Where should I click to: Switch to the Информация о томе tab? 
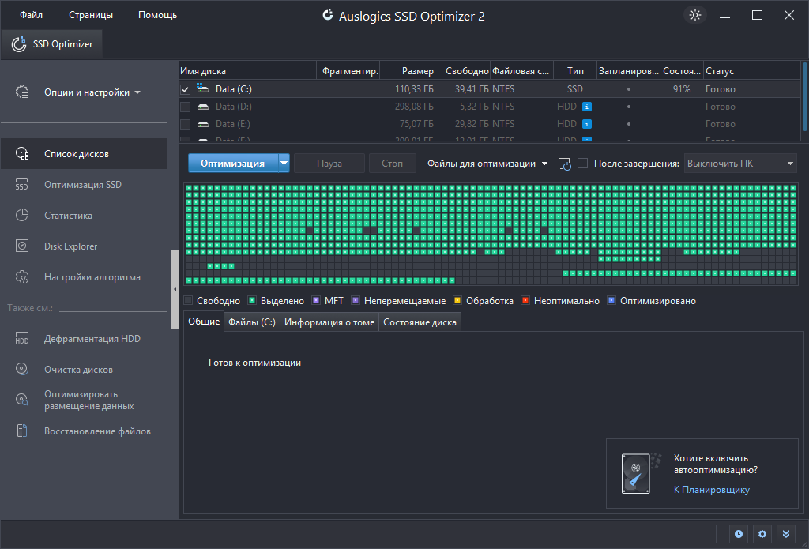[x=329, y=322]
